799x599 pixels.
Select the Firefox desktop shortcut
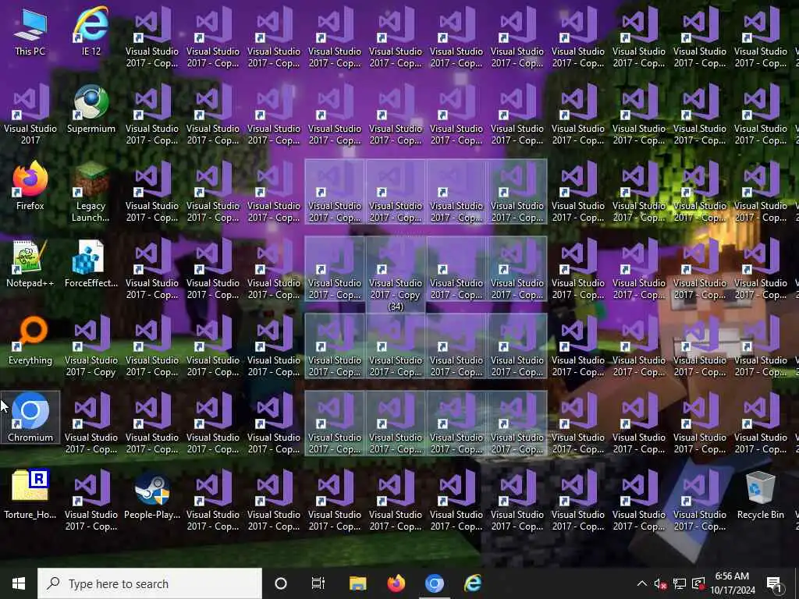(x=30, y=186)
